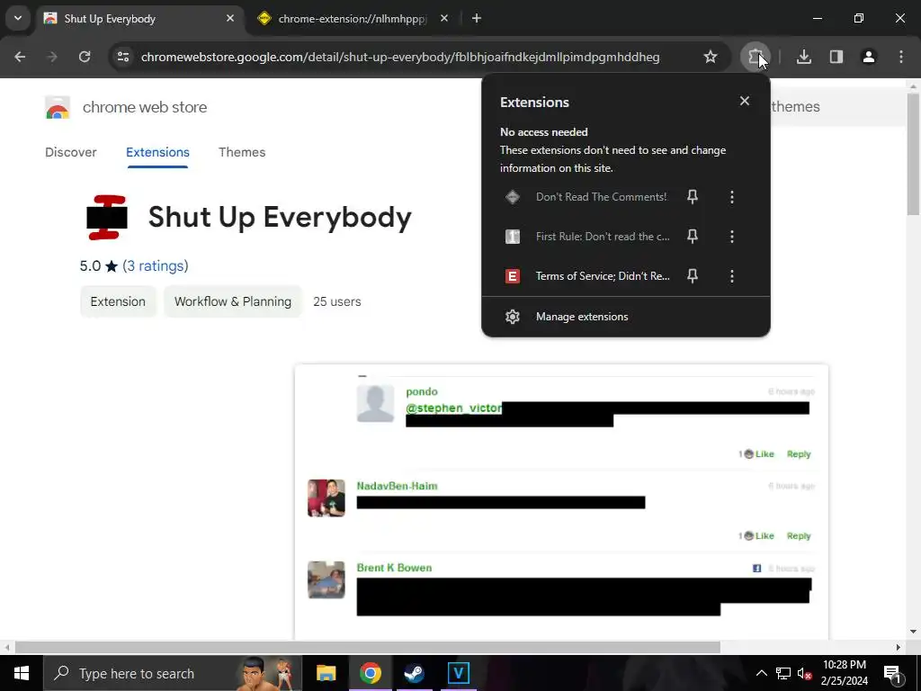The image size is (921, 691).
Task: Go forward to the next page
Action: (x=52, y=57)
